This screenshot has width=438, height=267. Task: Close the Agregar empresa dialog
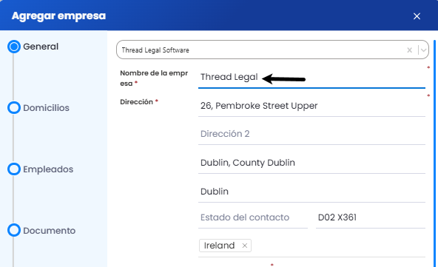pos(417,16)
